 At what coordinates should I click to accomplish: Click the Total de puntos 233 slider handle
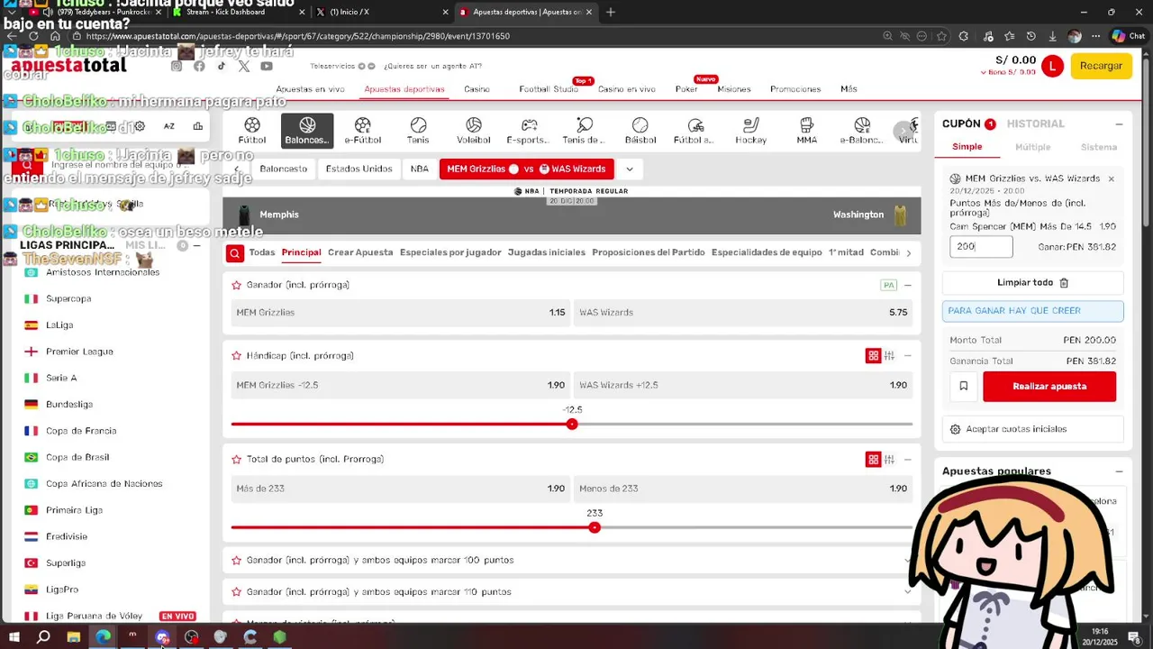pyautogui.click(x=595, y=527)
